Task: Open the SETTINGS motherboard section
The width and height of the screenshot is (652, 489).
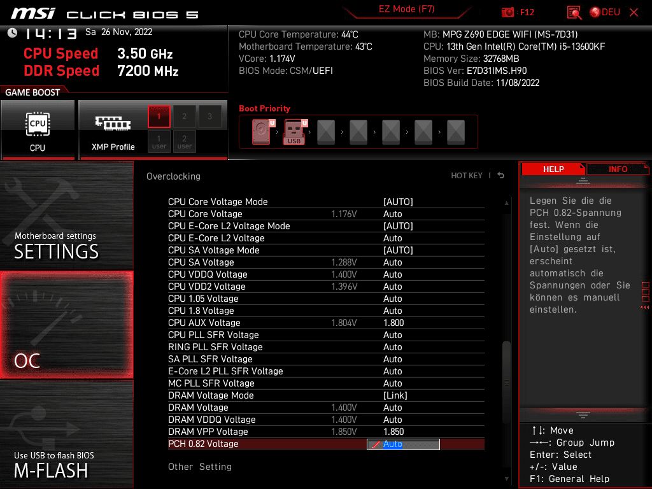Action: (x=66, y=216)
